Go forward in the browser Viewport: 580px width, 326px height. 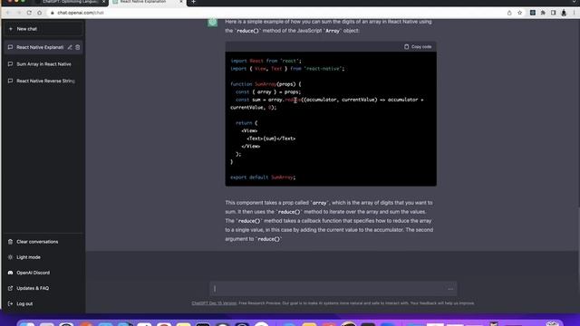18,13
